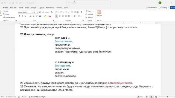Click in the Search box
The image size is (175, 98).
point(89,3)
